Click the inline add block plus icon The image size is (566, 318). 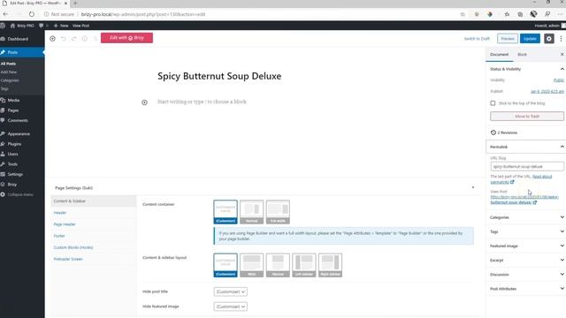tap(144, 102)
